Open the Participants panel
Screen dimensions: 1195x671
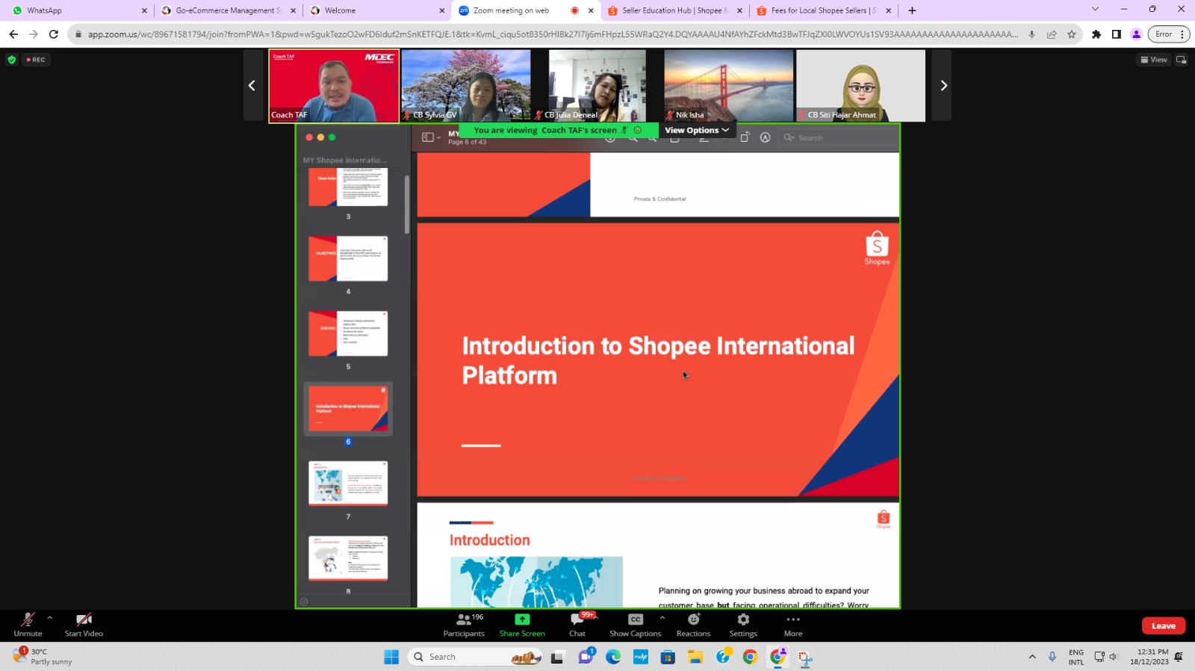coord(464,625)
